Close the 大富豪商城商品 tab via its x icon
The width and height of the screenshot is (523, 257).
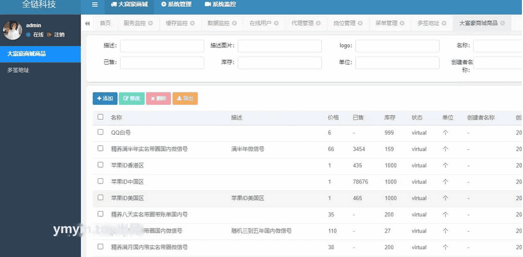[502, 23]
